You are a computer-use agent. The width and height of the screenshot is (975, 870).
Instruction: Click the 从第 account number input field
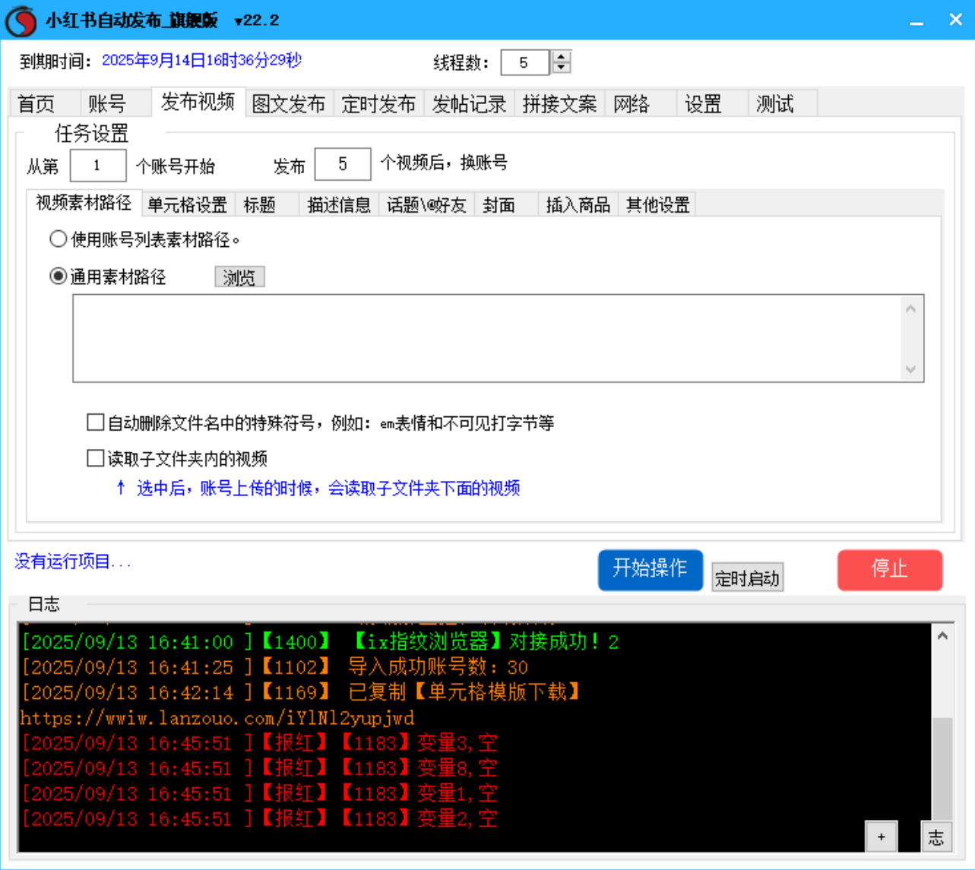[98, 164]
